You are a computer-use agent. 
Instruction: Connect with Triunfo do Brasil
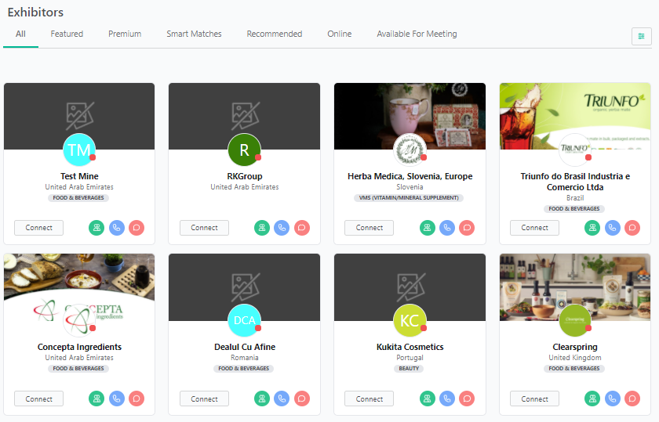tap(534, 228)
